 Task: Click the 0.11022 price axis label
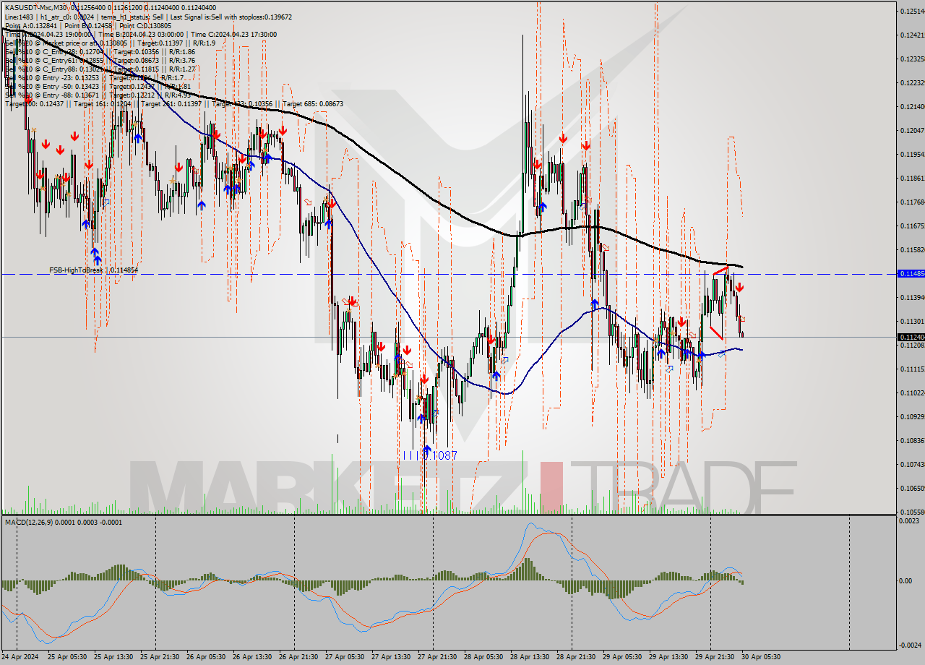tap(912, 392)
